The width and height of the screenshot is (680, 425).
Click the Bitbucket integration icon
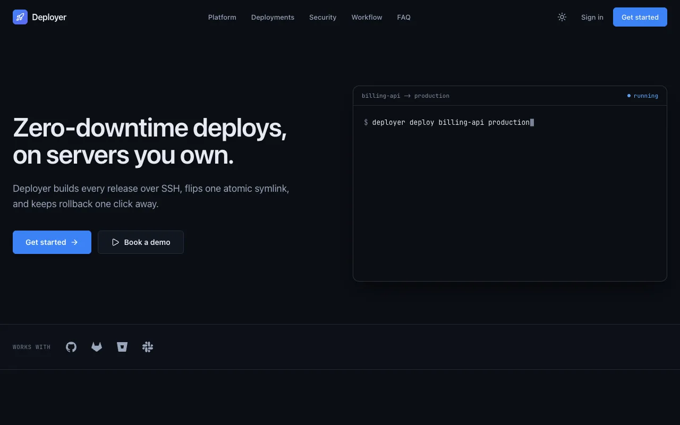click(122, 347)
